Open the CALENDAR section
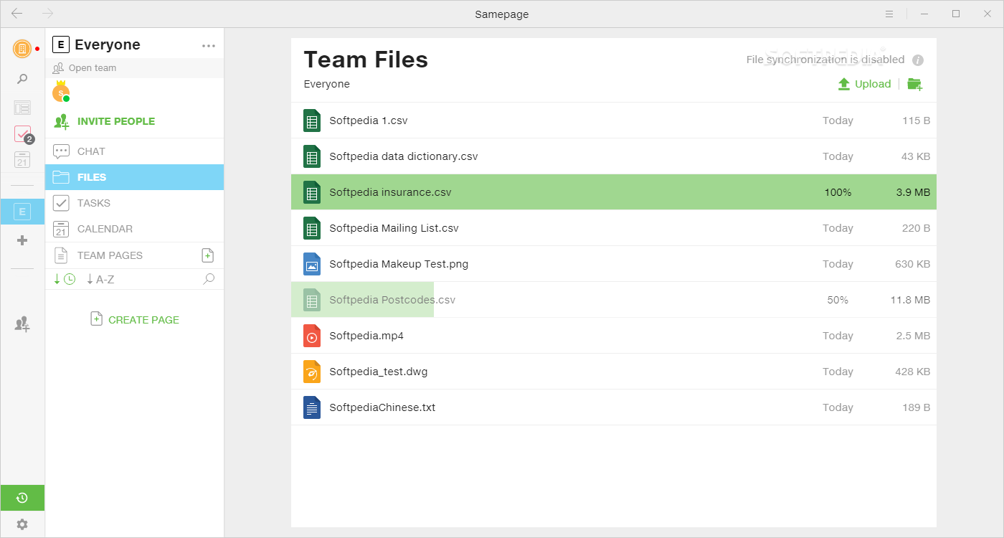The height and width of the screenshot is (538, 1004). (134, 229)
